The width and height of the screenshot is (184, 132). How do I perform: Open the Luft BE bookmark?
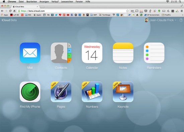tap(14, 15)
